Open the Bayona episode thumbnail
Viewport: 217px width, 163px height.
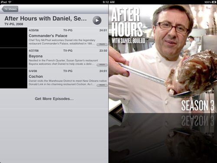(x=13, y=58)
